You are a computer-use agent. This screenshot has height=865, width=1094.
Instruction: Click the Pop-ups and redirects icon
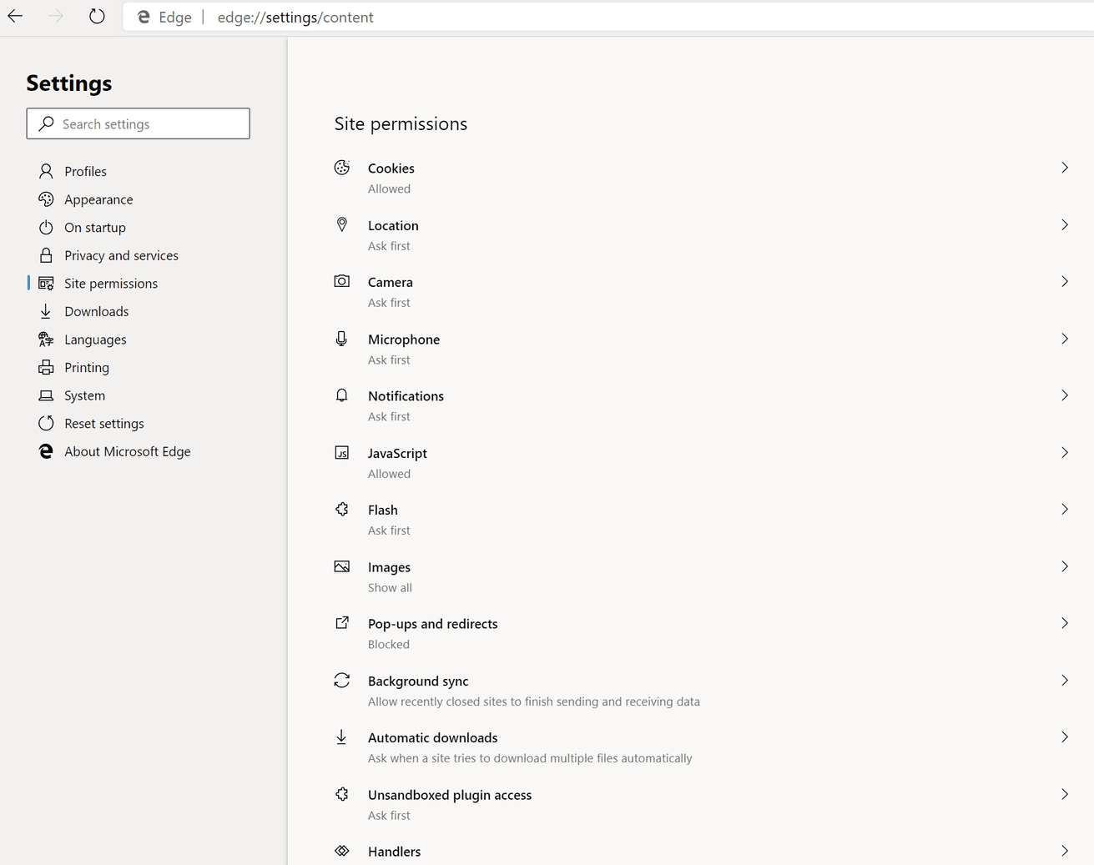click(x=341, y=622)
